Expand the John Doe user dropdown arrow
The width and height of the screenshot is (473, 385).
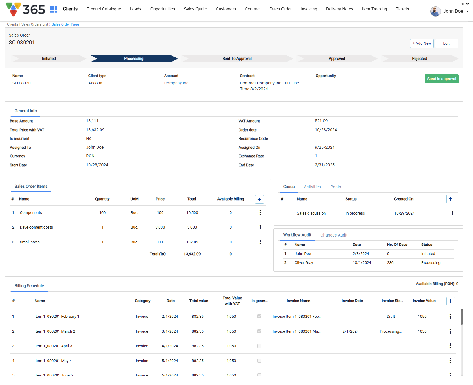click(x=467, y=11)
